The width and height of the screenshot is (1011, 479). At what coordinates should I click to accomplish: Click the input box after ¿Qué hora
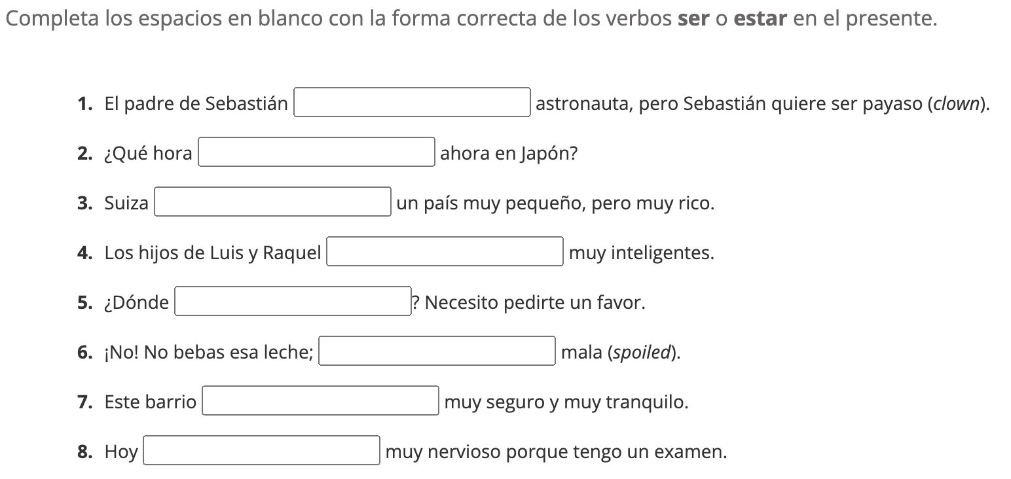316,152
